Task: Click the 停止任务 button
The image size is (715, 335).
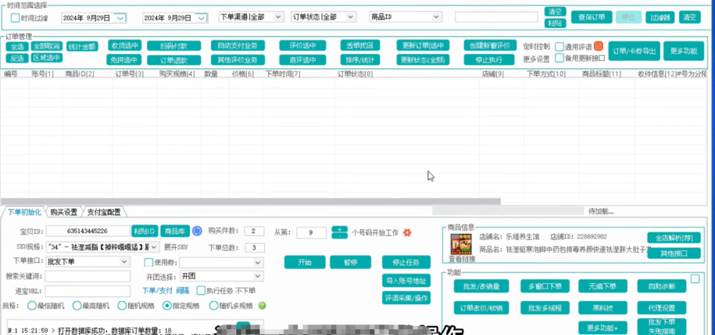Action: point(406,262)
